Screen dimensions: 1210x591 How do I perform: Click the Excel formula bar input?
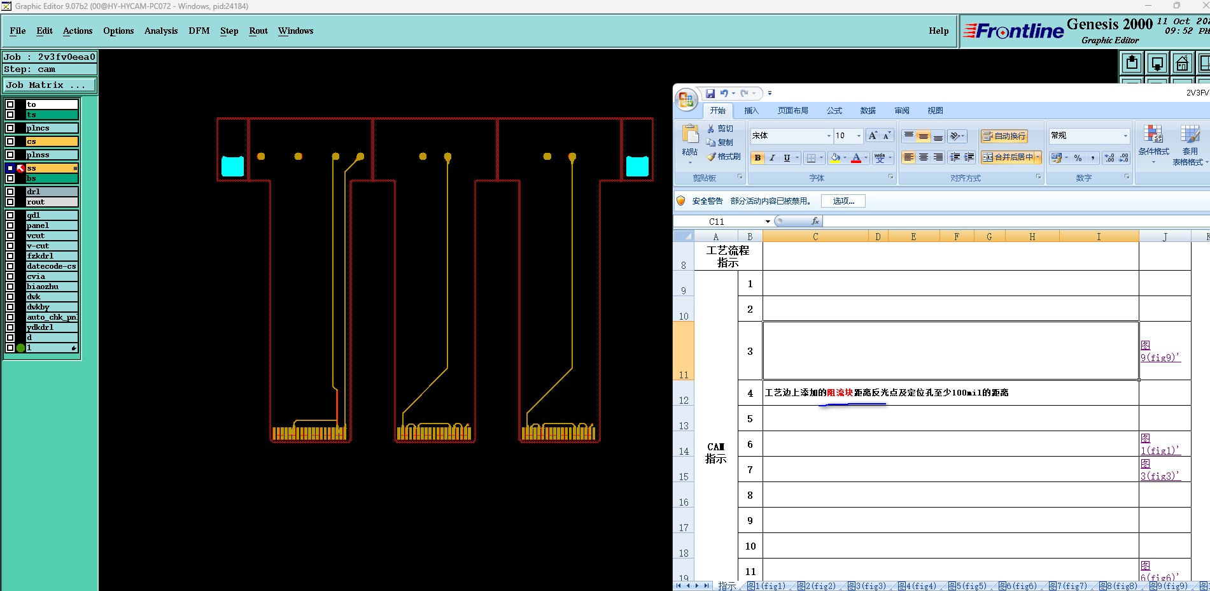click(x=1016, y=222)
